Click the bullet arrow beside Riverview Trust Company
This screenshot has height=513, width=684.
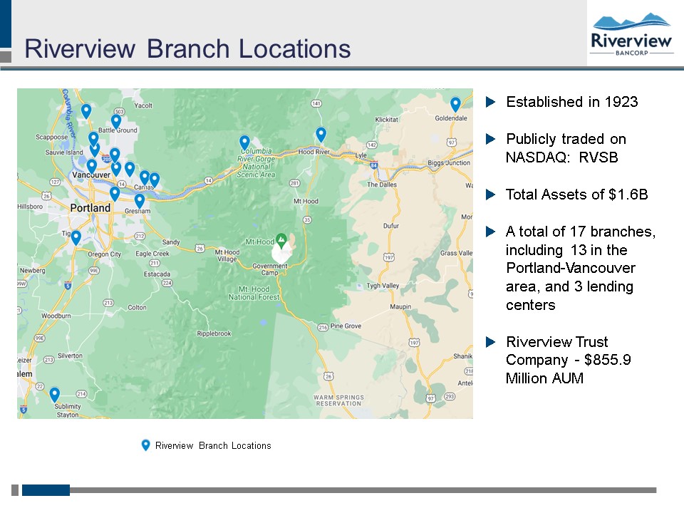(x=491, y=341)
